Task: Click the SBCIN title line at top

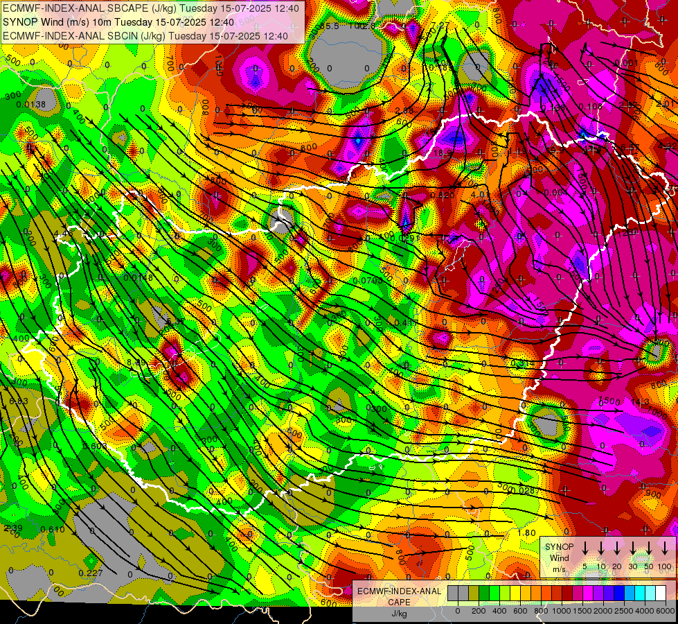Action: point(145,36)
